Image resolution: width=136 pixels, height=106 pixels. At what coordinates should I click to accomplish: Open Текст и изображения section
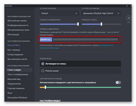(x=18, y=74)
